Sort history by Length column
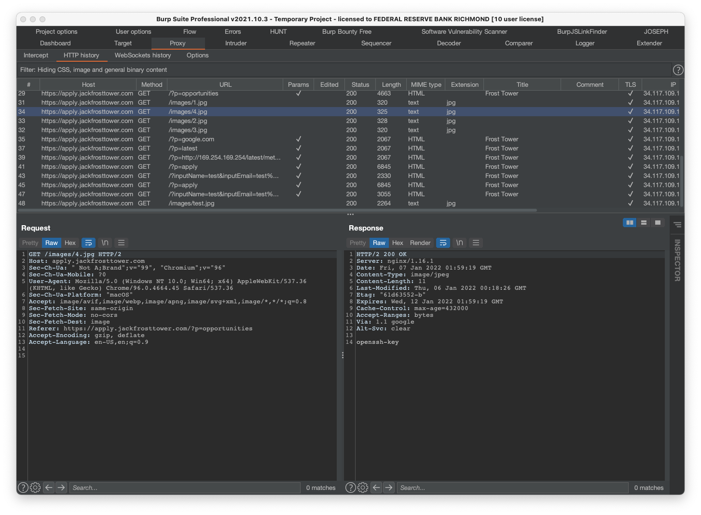This screenshot has height=515, width=701. [391, 85]
